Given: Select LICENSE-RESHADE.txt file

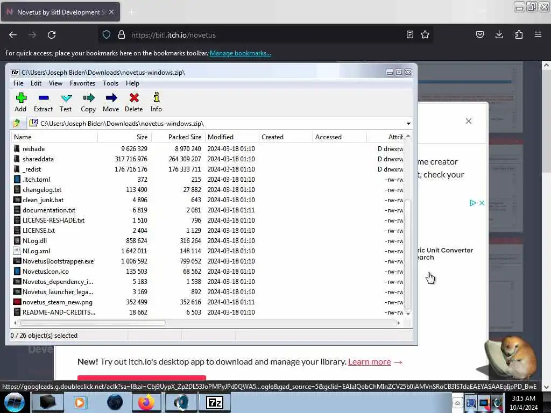Looking at the screenshot, I should tap(53, 220).
